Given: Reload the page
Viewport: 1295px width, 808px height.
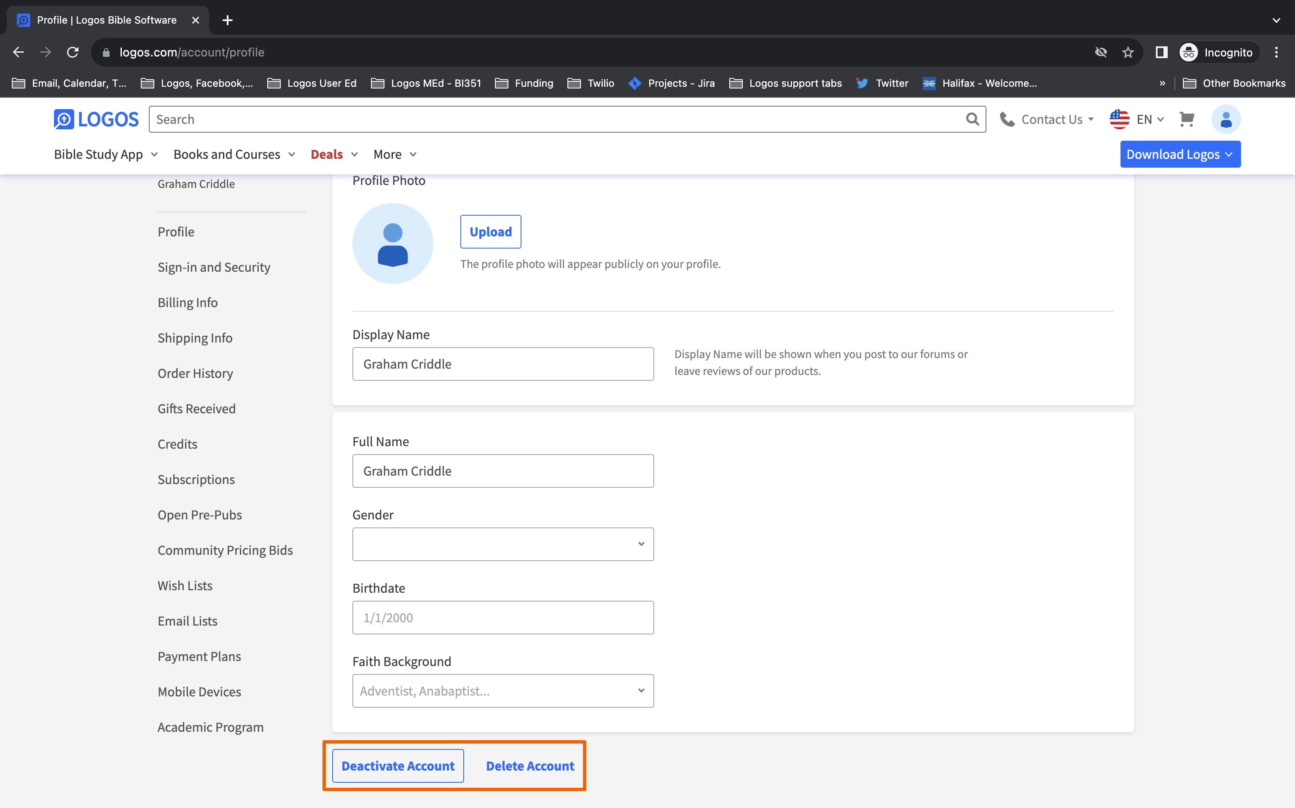Looking at the screenshot, I should (x=73, y=52).
